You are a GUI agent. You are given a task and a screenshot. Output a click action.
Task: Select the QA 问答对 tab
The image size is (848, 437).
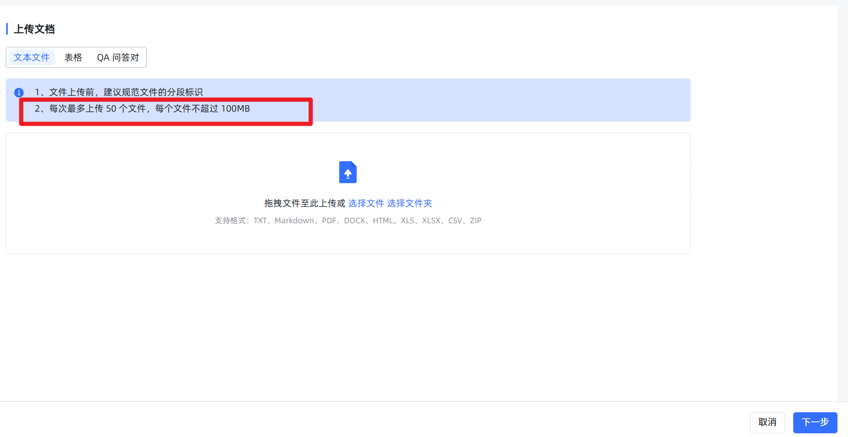[x=118, y=57]
